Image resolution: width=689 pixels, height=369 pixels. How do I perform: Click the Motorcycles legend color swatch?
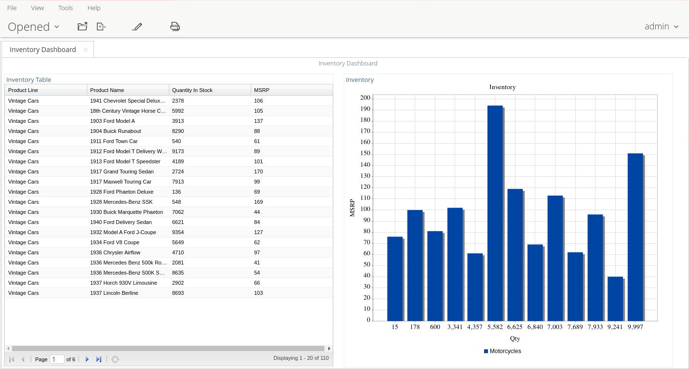pyautogui.click(x=486, y=351)
